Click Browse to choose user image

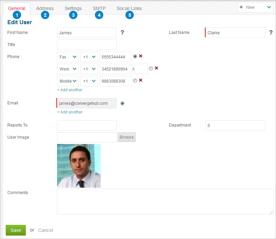126,137
